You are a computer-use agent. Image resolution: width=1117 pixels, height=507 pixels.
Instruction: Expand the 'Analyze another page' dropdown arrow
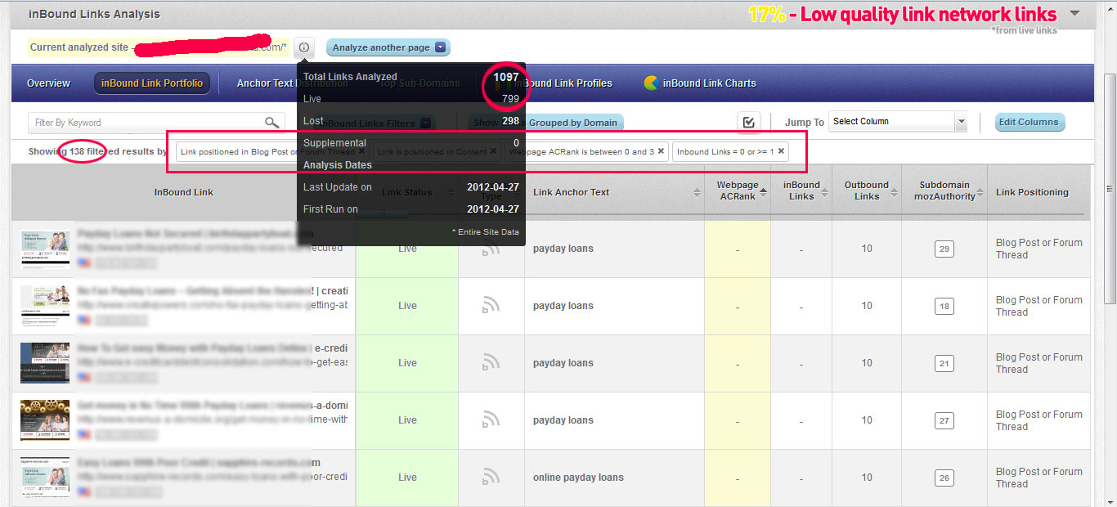(441, 47)
